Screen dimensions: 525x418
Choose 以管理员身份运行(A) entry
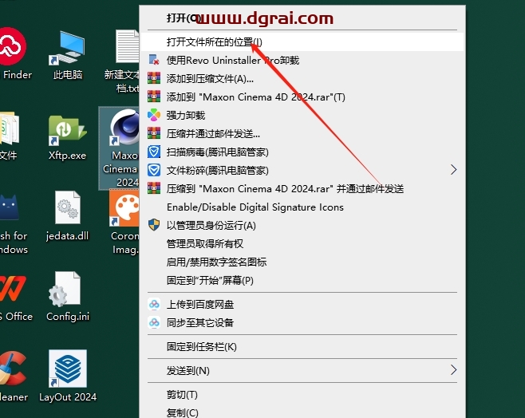point(302,225)
